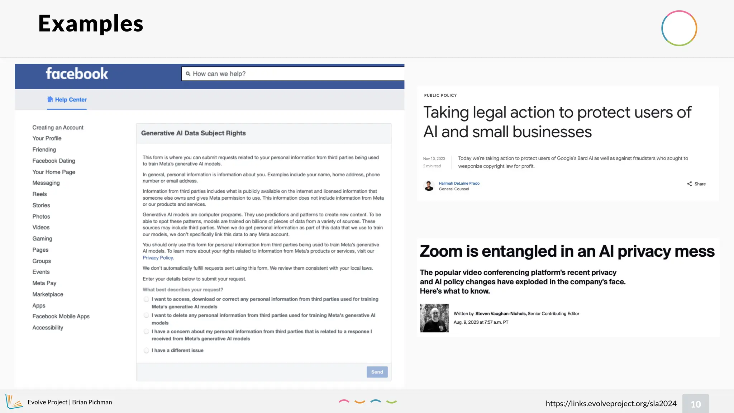Open the Help Center tab
734x413 pixels.
pos(71,100)
